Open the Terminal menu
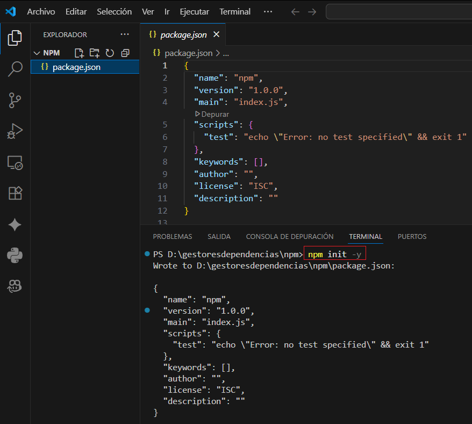The image size is (472, 424). 235,11
